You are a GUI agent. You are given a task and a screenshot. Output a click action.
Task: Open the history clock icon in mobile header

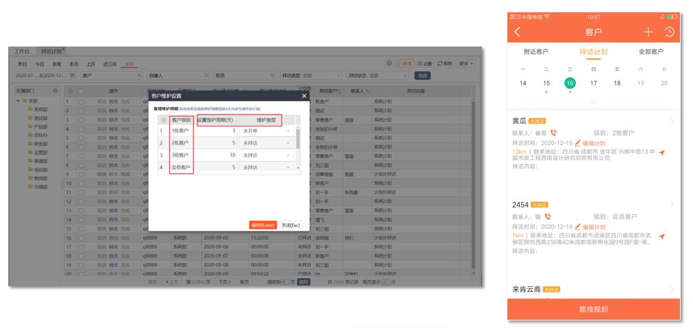(x=670, y=31)
